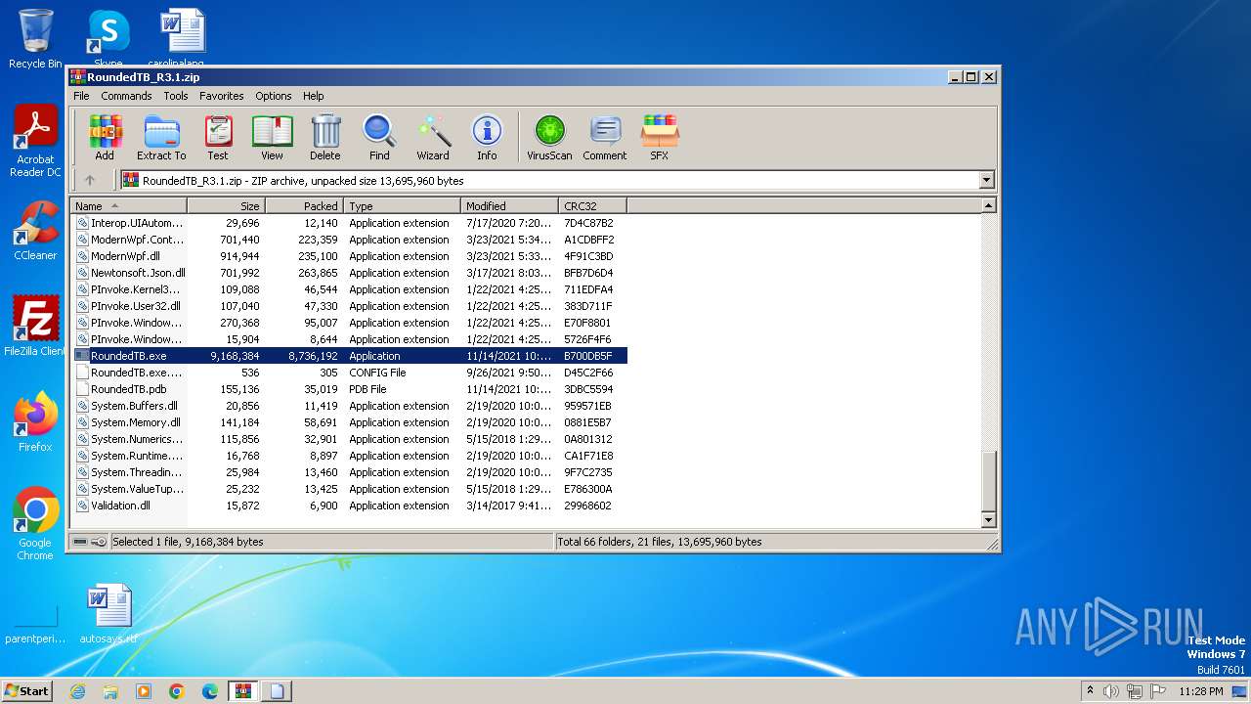Select ModernWpf.dll file
This screenshot has height=704, width=1251.
coord(350,256)
